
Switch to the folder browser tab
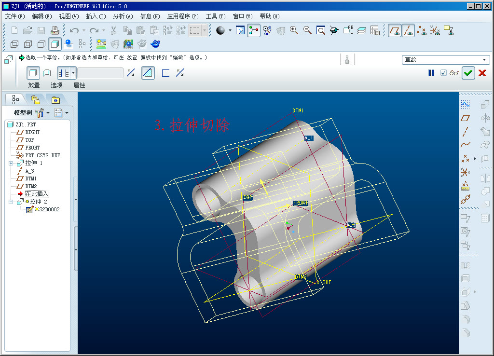[36, 100]
